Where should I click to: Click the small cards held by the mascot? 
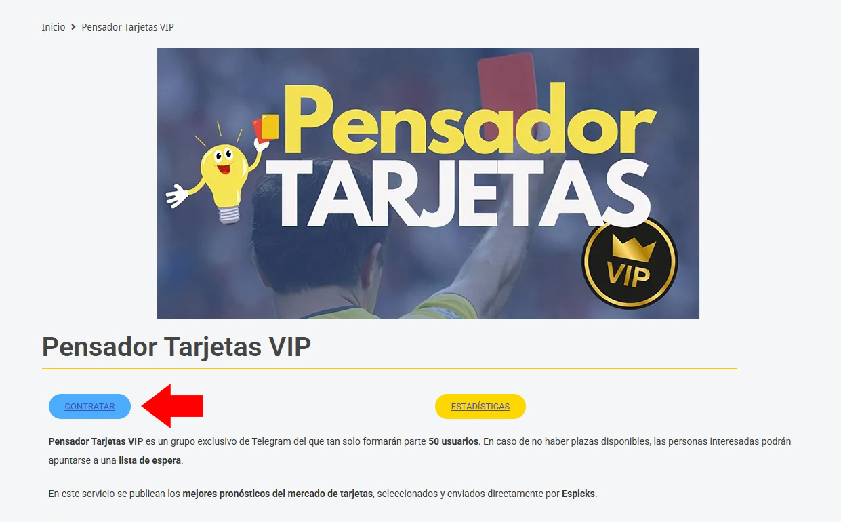[x=266, y=127]
